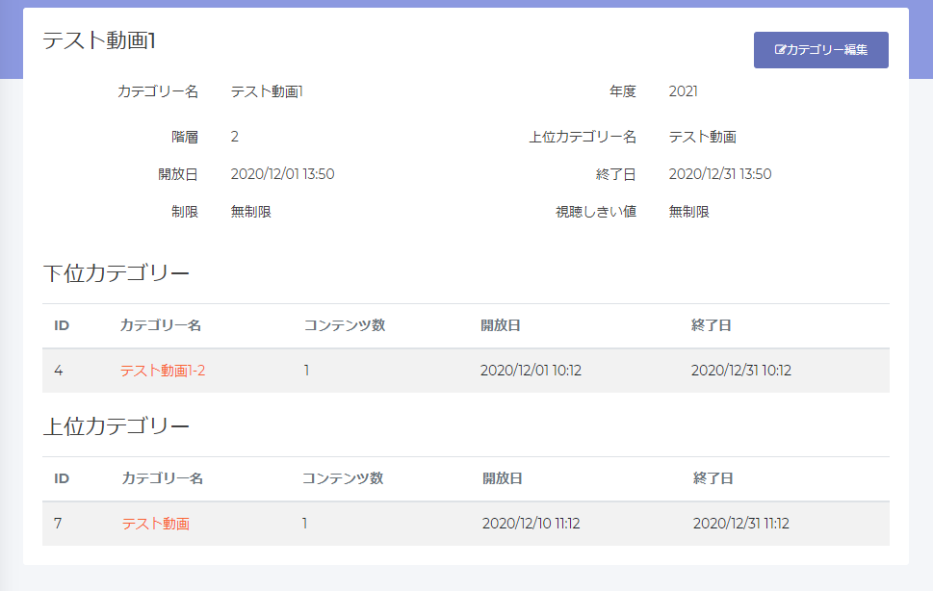Select the row with ID 4

(466, 371)
